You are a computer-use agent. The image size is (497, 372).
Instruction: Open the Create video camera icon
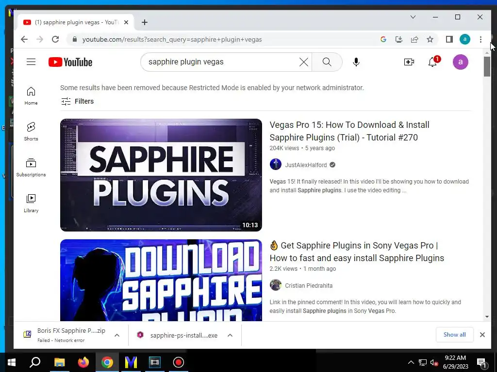(x=409, y=62)
